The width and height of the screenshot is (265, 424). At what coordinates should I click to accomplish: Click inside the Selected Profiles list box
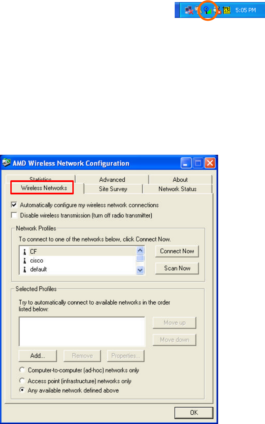[x=82, y=331]
